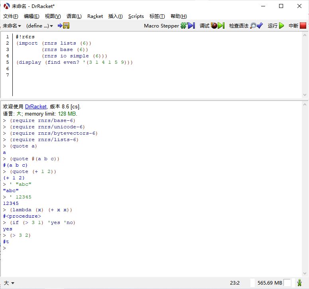Start the debugger with 调试 button
309x289 pixels.
point(212,26)
